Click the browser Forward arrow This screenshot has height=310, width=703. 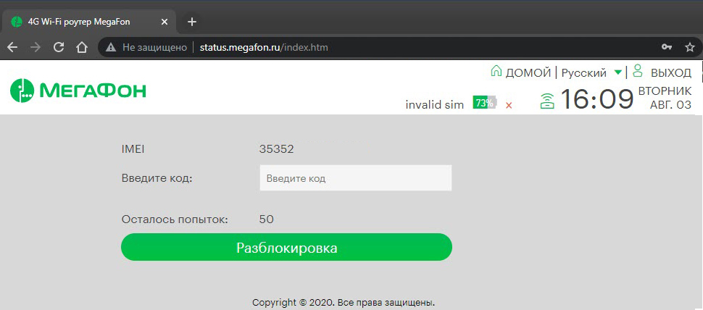[x=36, y=47]
